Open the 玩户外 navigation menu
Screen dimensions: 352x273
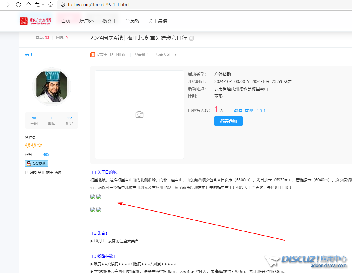click(87, 21)
